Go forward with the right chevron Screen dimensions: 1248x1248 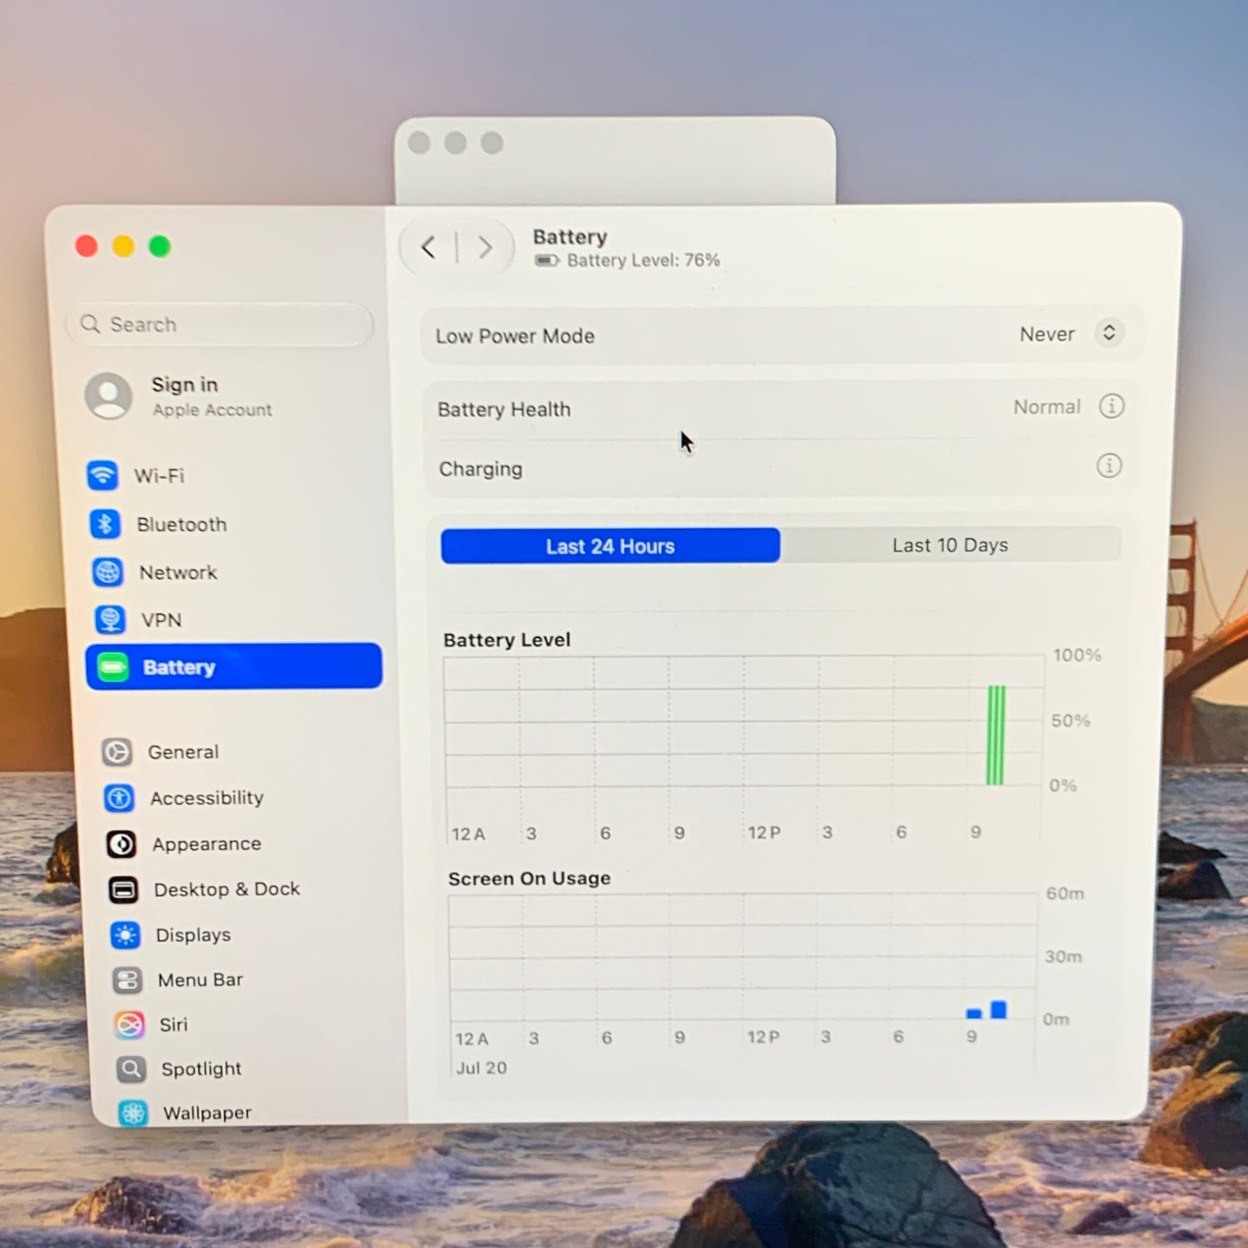pos(485,248)
